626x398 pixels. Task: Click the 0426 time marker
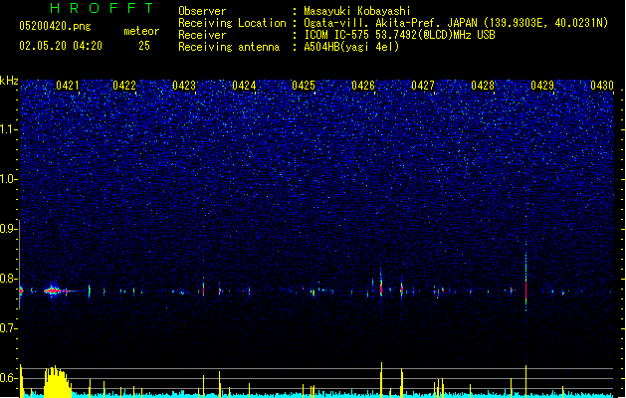coord(363,86)
